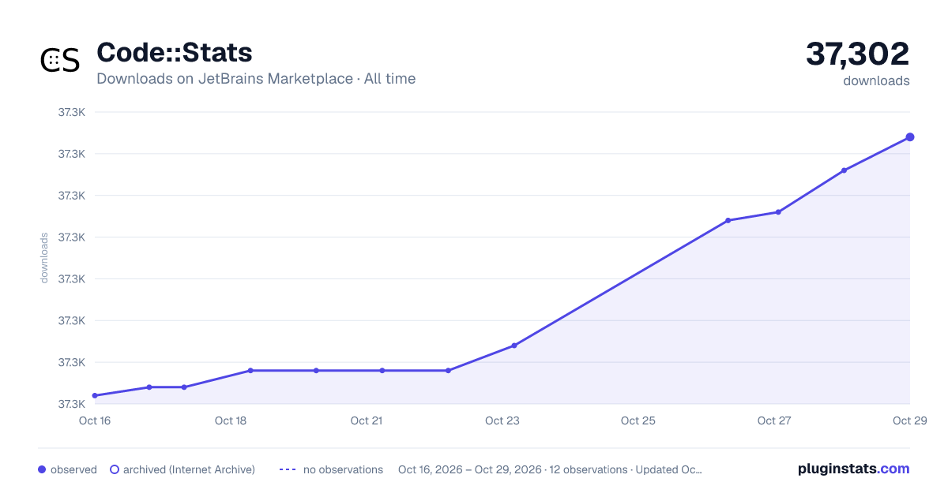Click the 'archived (Internet Archive)' legend label
Screen dimensions: 948x497
[189, 469]
